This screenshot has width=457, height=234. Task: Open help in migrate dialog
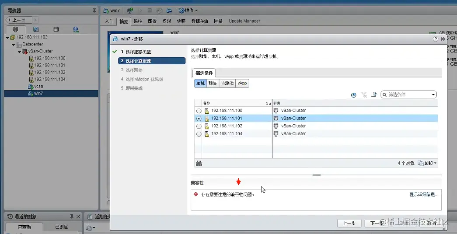tap(436, 39)
